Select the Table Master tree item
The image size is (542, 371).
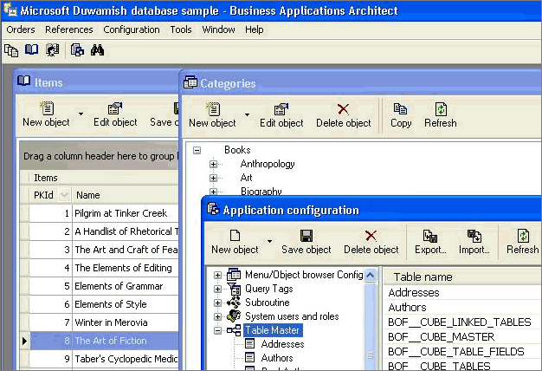273,330
